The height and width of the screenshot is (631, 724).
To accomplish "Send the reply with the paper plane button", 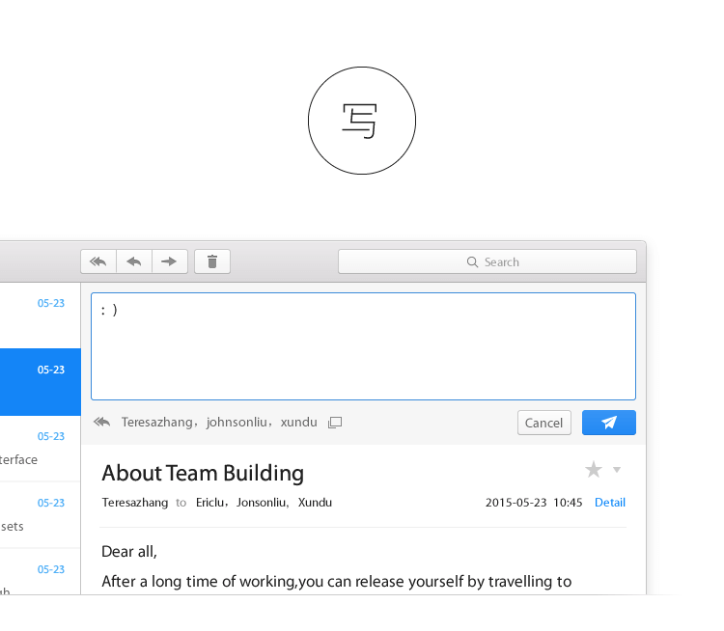I will click(608, 423).
